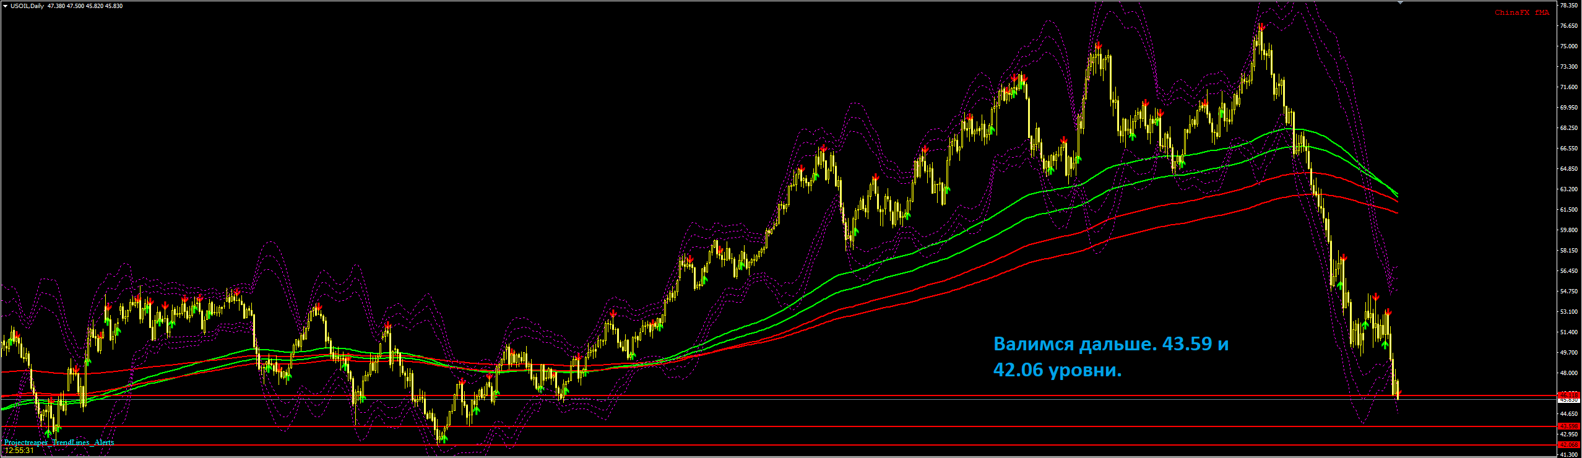Select the red ChinaFX fMA label
This screenshot has width=1582, height=458.
[x=1522, y=12]
